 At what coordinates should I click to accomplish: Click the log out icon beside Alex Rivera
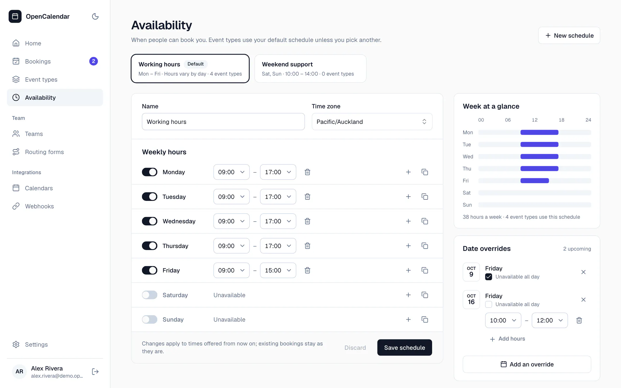pos(95,372)
